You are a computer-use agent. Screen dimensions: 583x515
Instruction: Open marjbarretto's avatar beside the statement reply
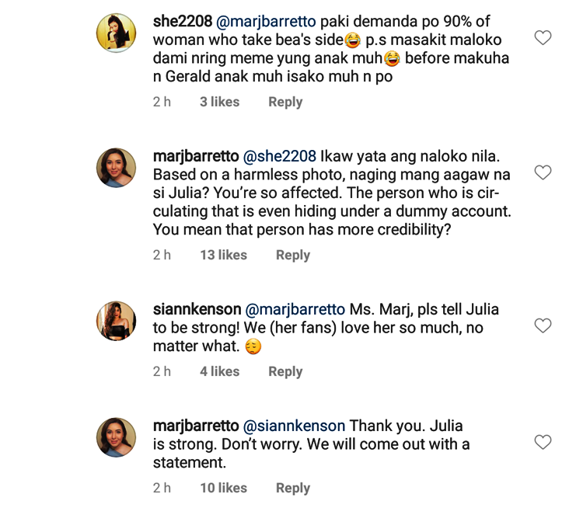pyautogui.click(x=117, y=437)
